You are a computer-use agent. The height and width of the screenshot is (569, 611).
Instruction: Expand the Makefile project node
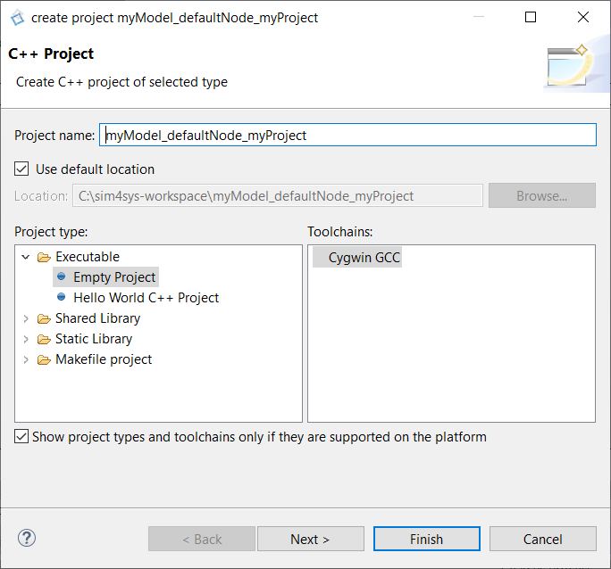pyautogui.click(x=26, y=359)
